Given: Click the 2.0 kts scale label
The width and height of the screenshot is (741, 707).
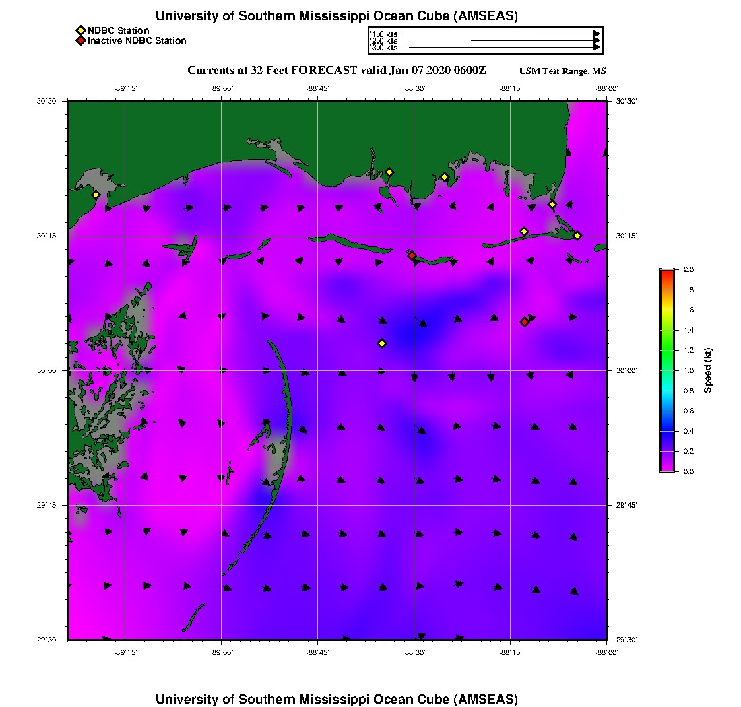Looking at the screenshot, I should pyautogui.click(x=385, y=41).
